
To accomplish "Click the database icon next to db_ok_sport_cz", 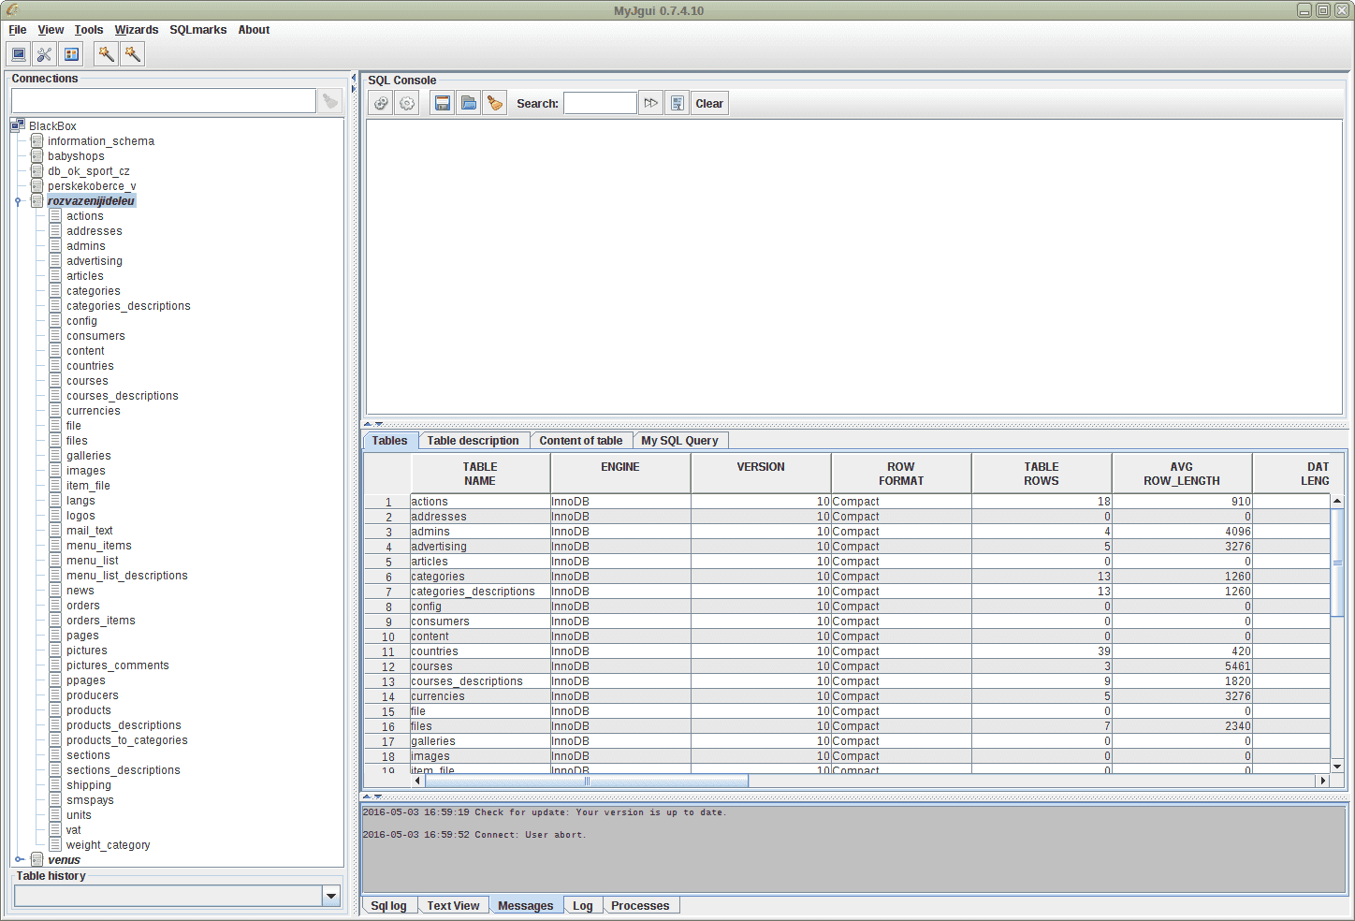I will pos(36,170).
